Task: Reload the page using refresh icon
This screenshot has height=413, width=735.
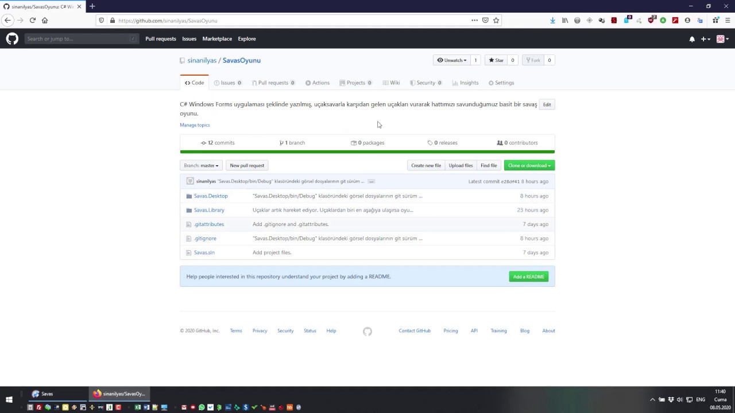Action: pos(33,20)
